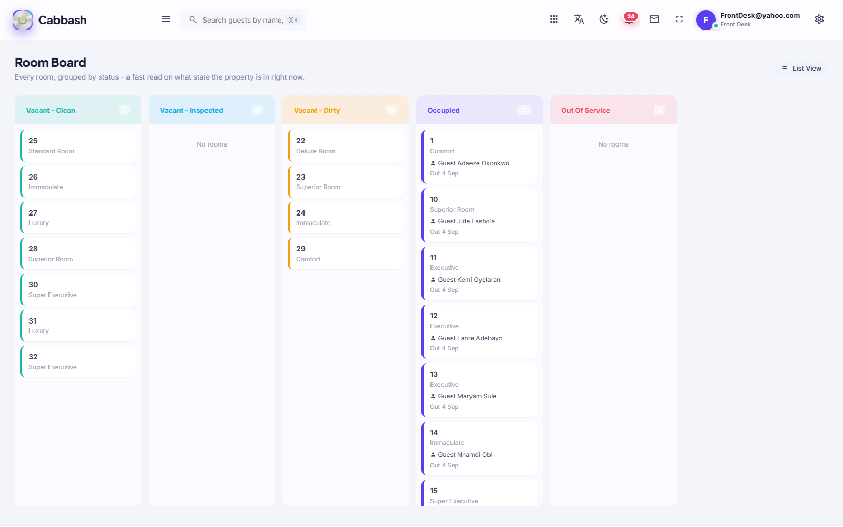Open room 25 Standard Room card

(x=78, y=146)
